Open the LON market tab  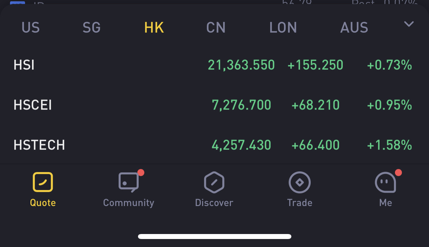pyautogui.click(x=283, y=28)
